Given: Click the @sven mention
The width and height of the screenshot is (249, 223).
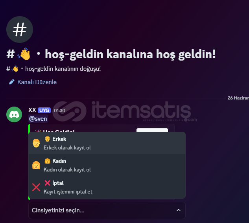Looking at the screenshot, I should coord(38,119).
